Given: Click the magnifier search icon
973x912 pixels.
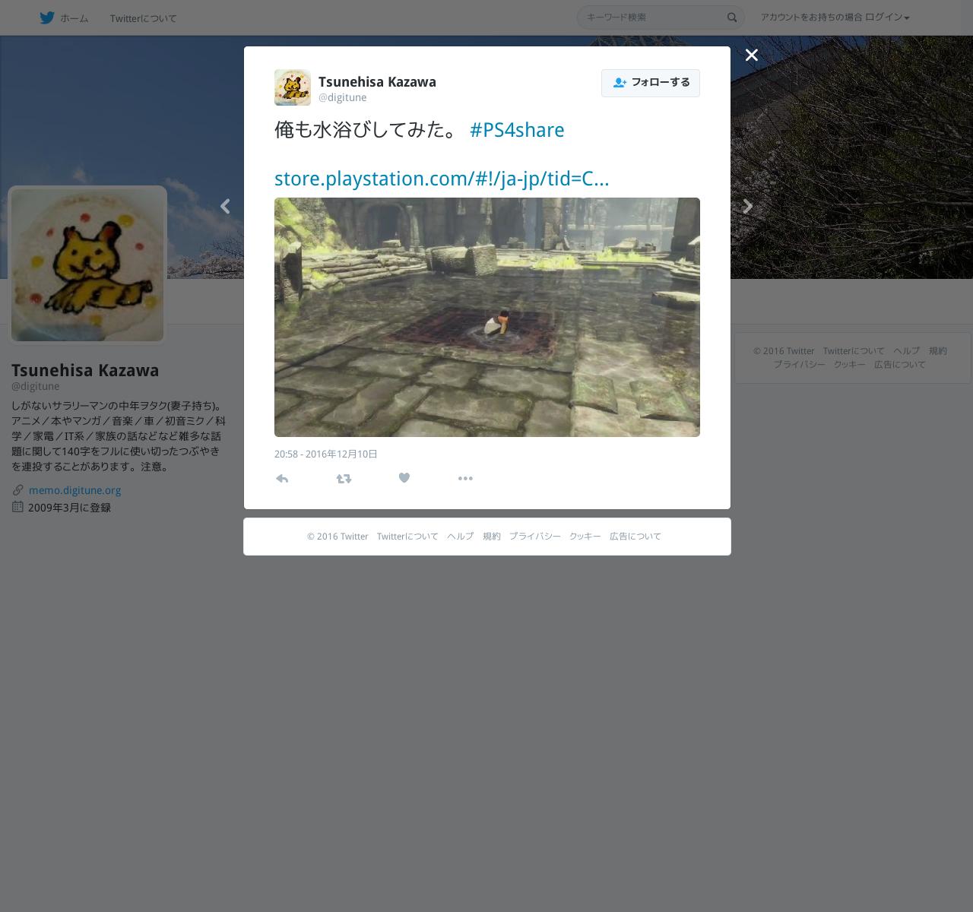Looking at the screenshot, I should [732, 17].
